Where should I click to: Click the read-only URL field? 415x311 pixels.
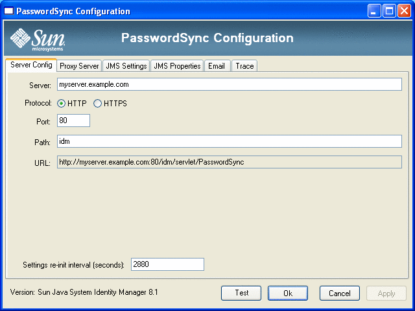tap(230, 162)
